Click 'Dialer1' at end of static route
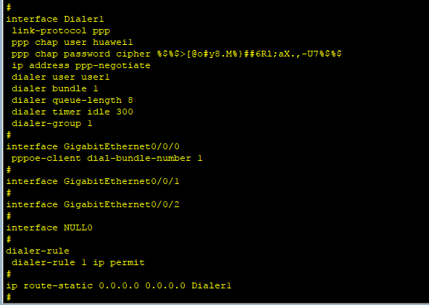429x305 pixels. point(212,286)
